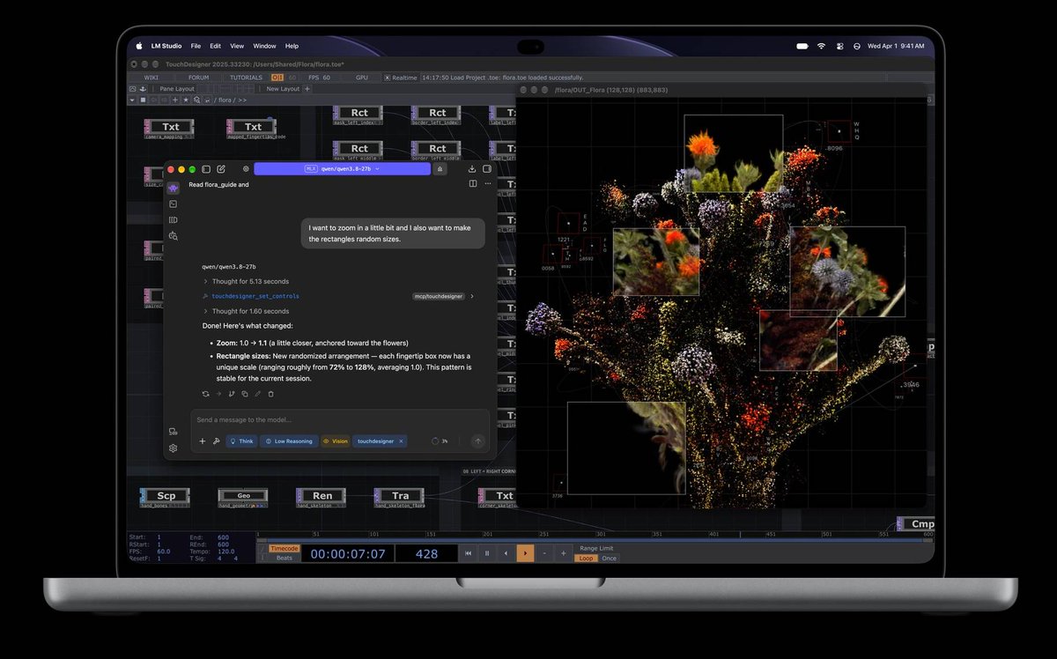Remove the touchdesigner integration chip
The height and width of the screenshot is (659, 1057).
click(x=401, y=441)
